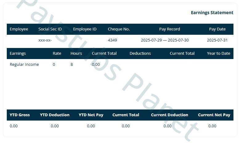
Task: Select the Pay Record header
Action: tap(169, 29)
